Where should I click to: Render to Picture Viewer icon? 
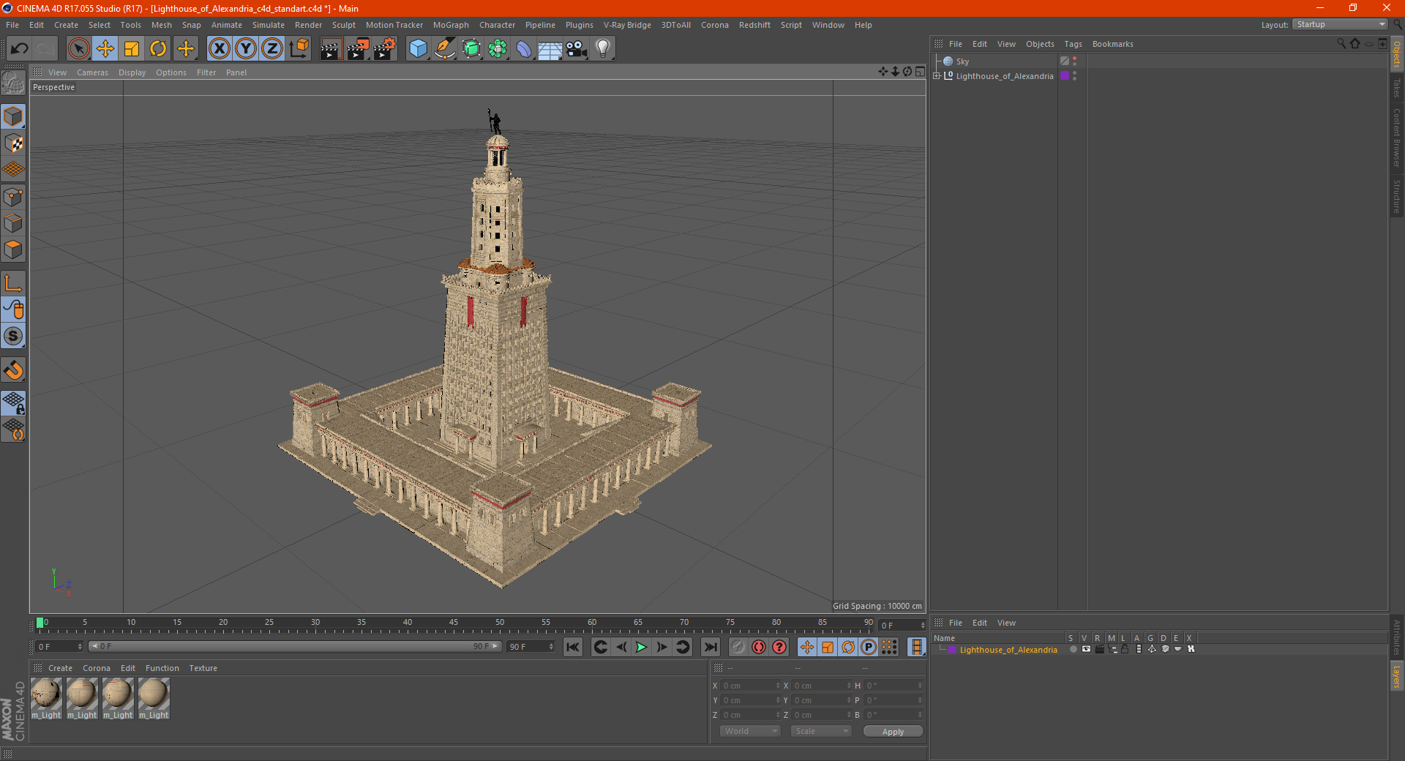tap(358, 49)
